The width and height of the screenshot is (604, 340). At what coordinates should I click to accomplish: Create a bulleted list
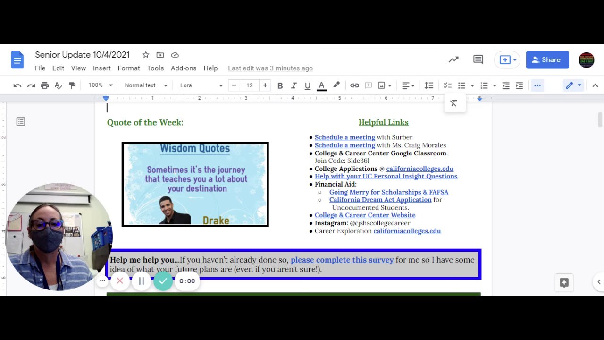click(x=461, y=85)
